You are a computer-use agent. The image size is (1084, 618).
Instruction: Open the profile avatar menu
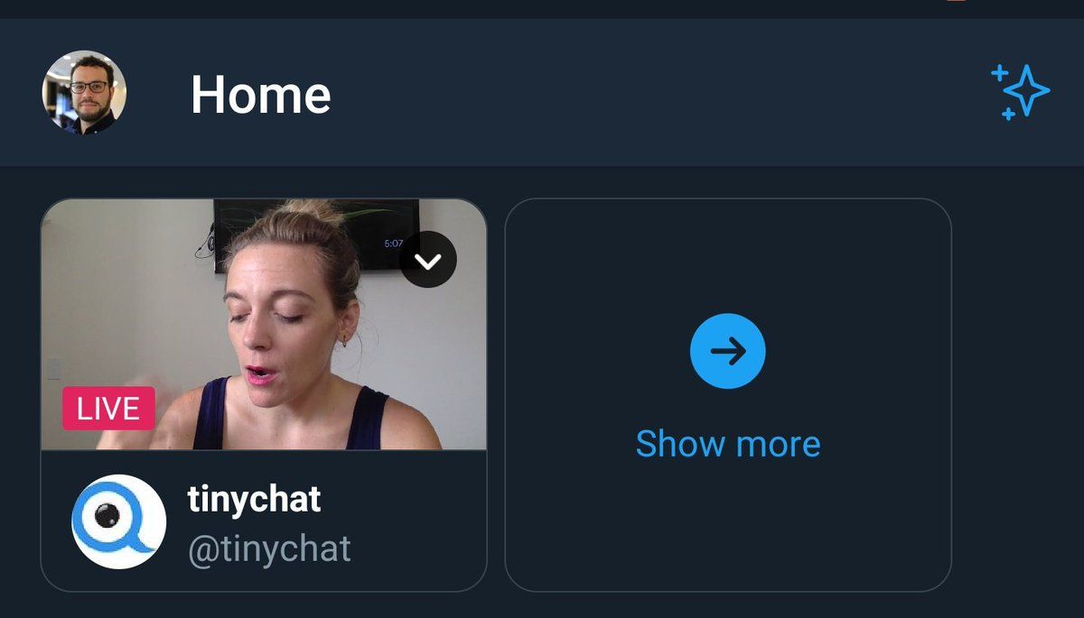click(x=84, y=92)
